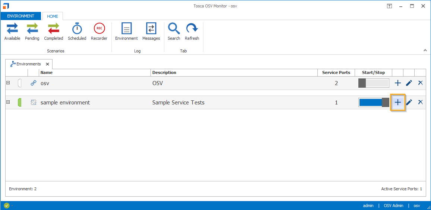
Task: Open the Messages log
Action: (151, 32)
